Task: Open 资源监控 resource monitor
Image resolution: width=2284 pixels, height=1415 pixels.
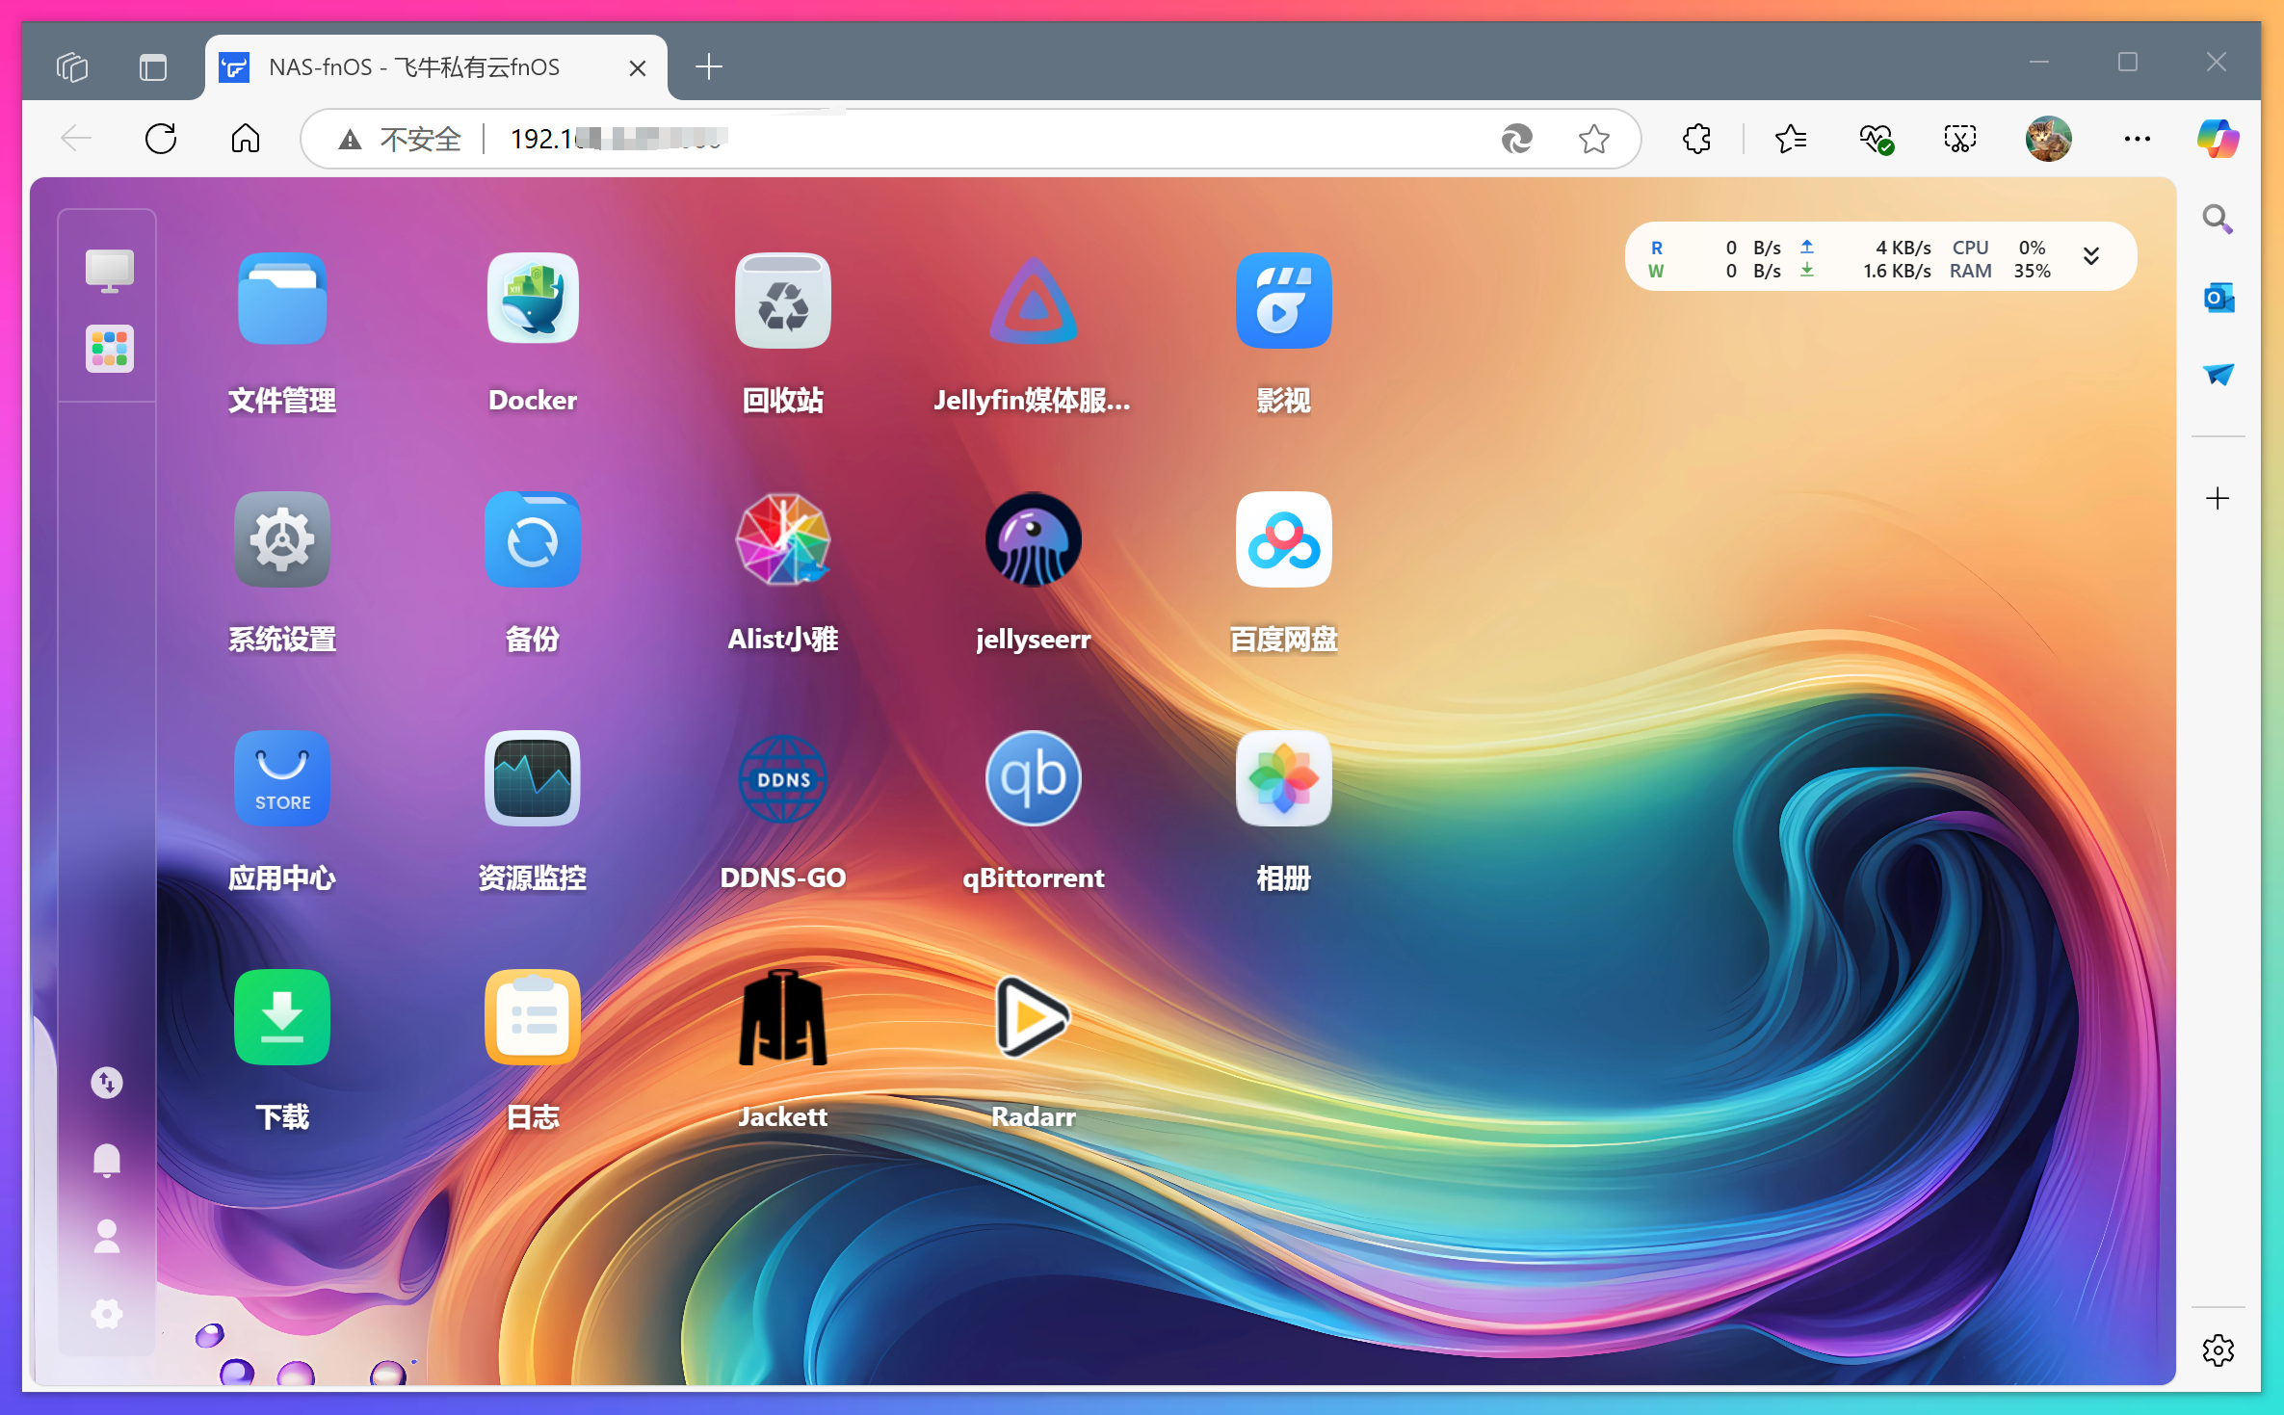Action: tap(532, 778)
